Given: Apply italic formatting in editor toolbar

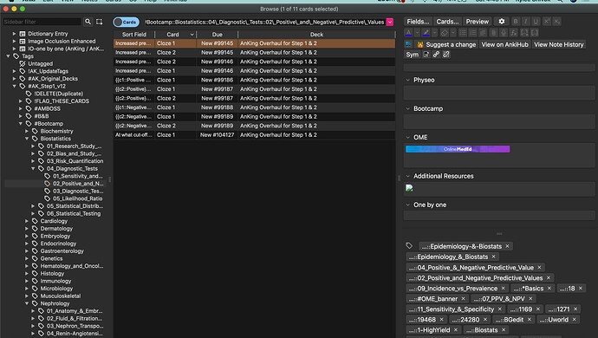Looking at the screenshot, I should click(525, 22).
